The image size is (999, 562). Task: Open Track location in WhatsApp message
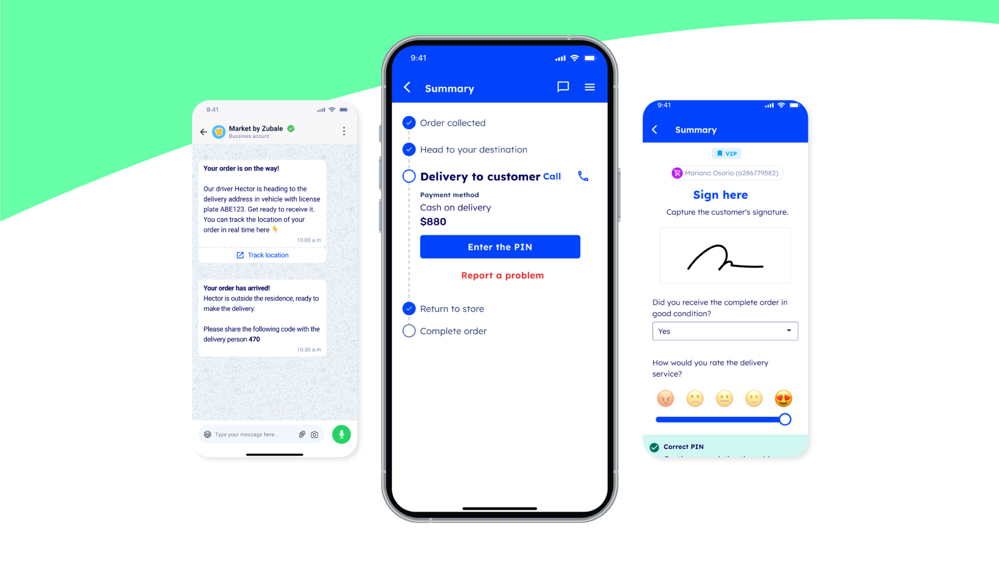(263, 254)
